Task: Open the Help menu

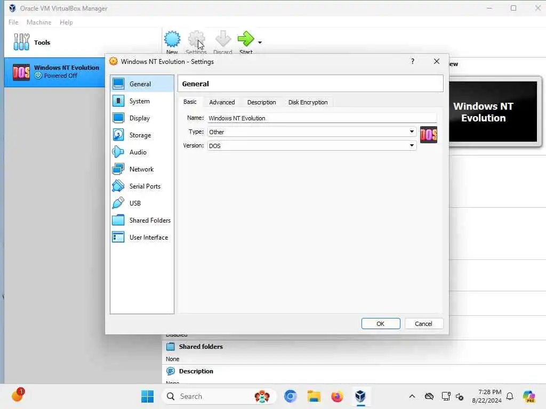Action: (66, 22)
